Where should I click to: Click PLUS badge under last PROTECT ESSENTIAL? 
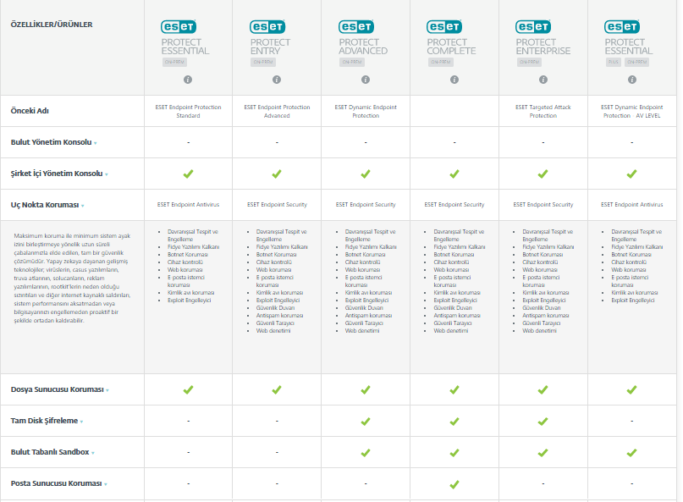click(614, 63)
